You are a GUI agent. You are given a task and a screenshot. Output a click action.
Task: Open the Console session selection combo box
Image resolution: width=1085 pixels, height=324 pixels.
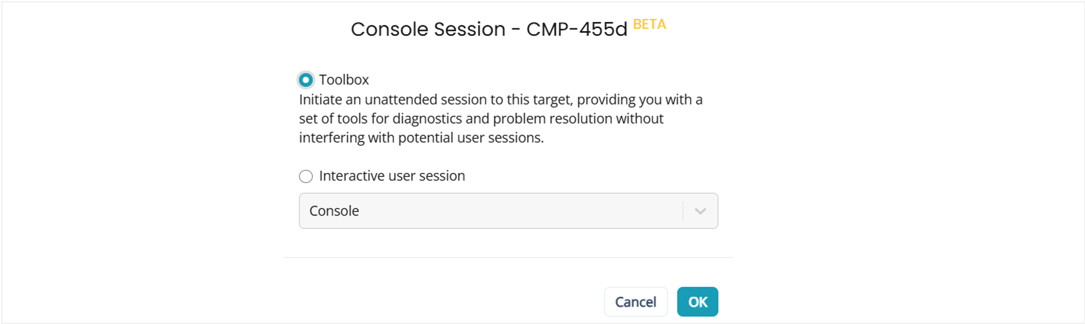(x=491, y=211)
